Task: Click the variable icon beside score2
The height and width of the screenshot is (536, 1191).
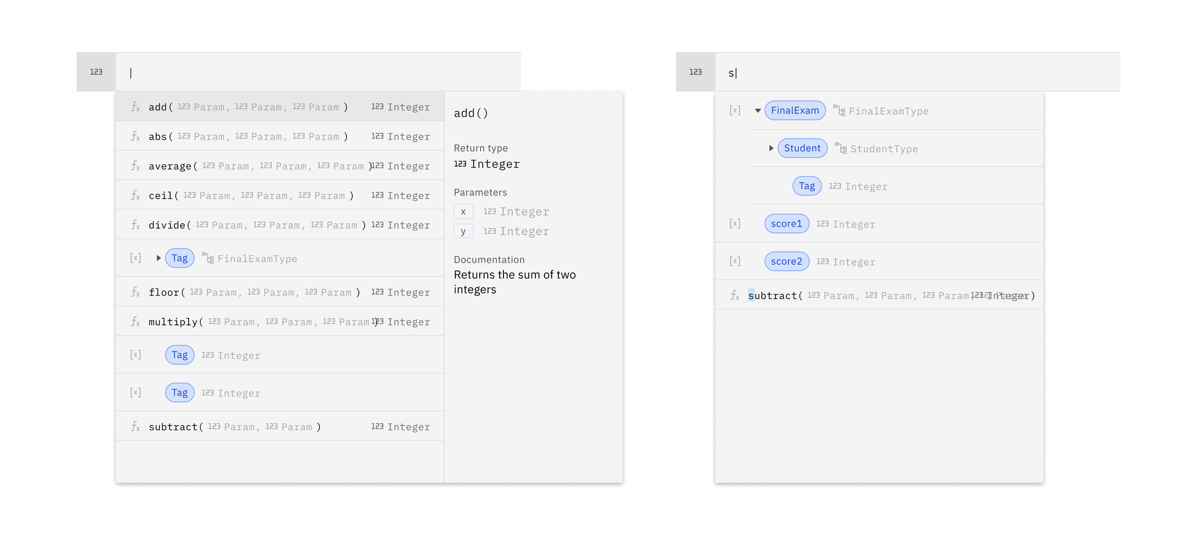Action: [x=735, y=261]
